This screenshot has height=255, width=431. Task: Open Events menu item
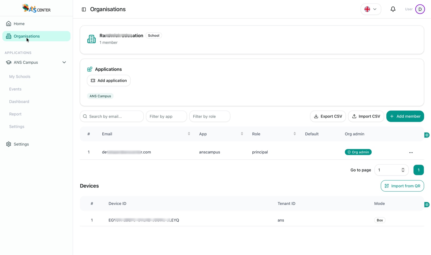pos(15,89)
